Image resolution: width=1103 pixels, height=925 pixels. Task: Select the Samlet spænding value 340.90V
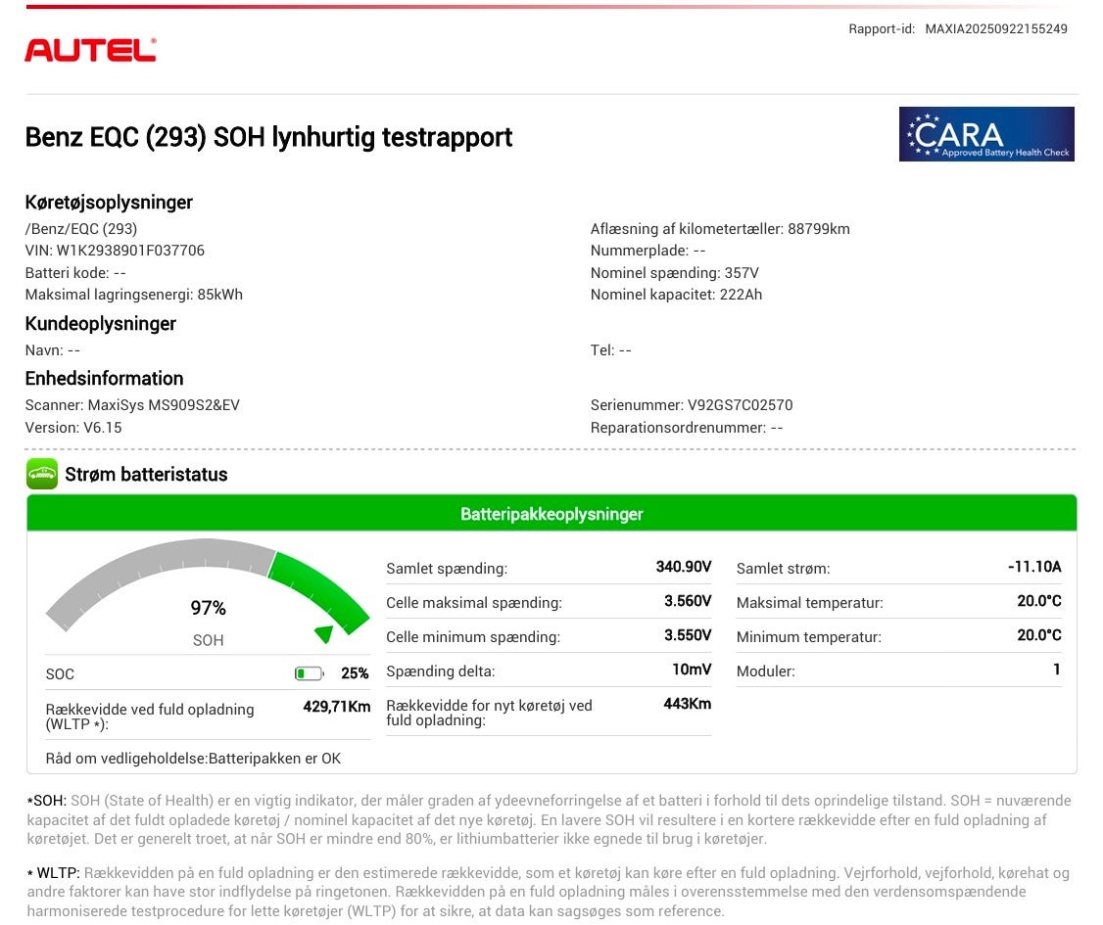click(683, 567)
